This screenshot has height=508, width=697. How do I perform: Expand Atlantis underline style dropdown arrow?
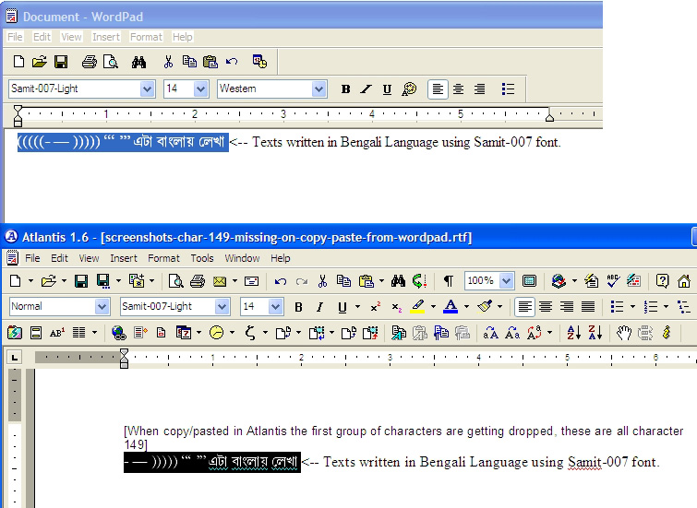coord(357,306)
